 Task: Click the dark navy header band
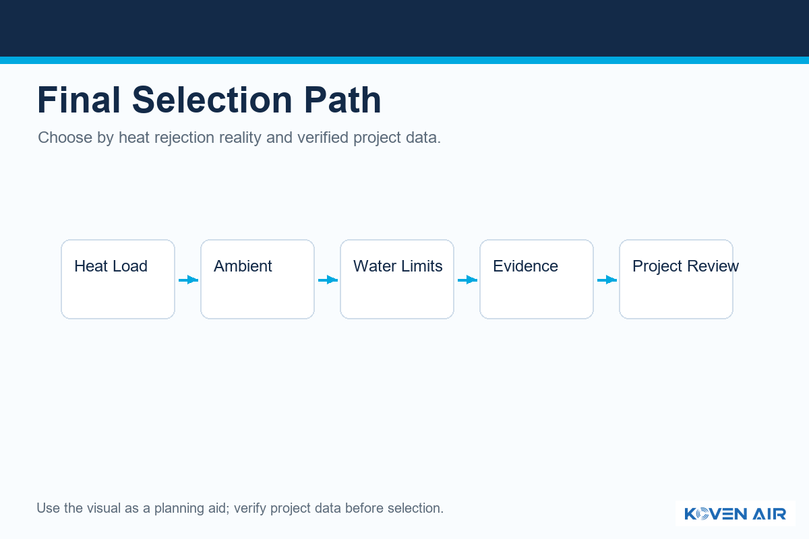404,28
